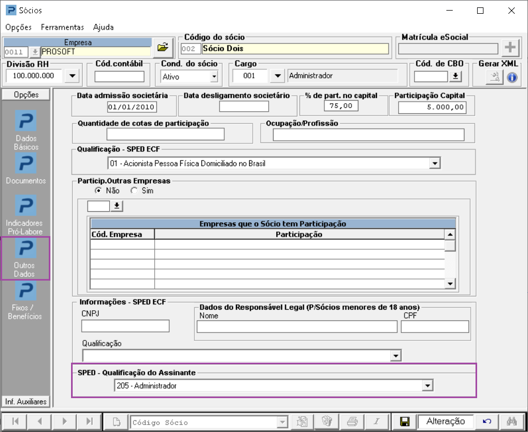Click the Opções sidebar header tab
The height and width of the screenshot is (432, 528).
(27, 95)
